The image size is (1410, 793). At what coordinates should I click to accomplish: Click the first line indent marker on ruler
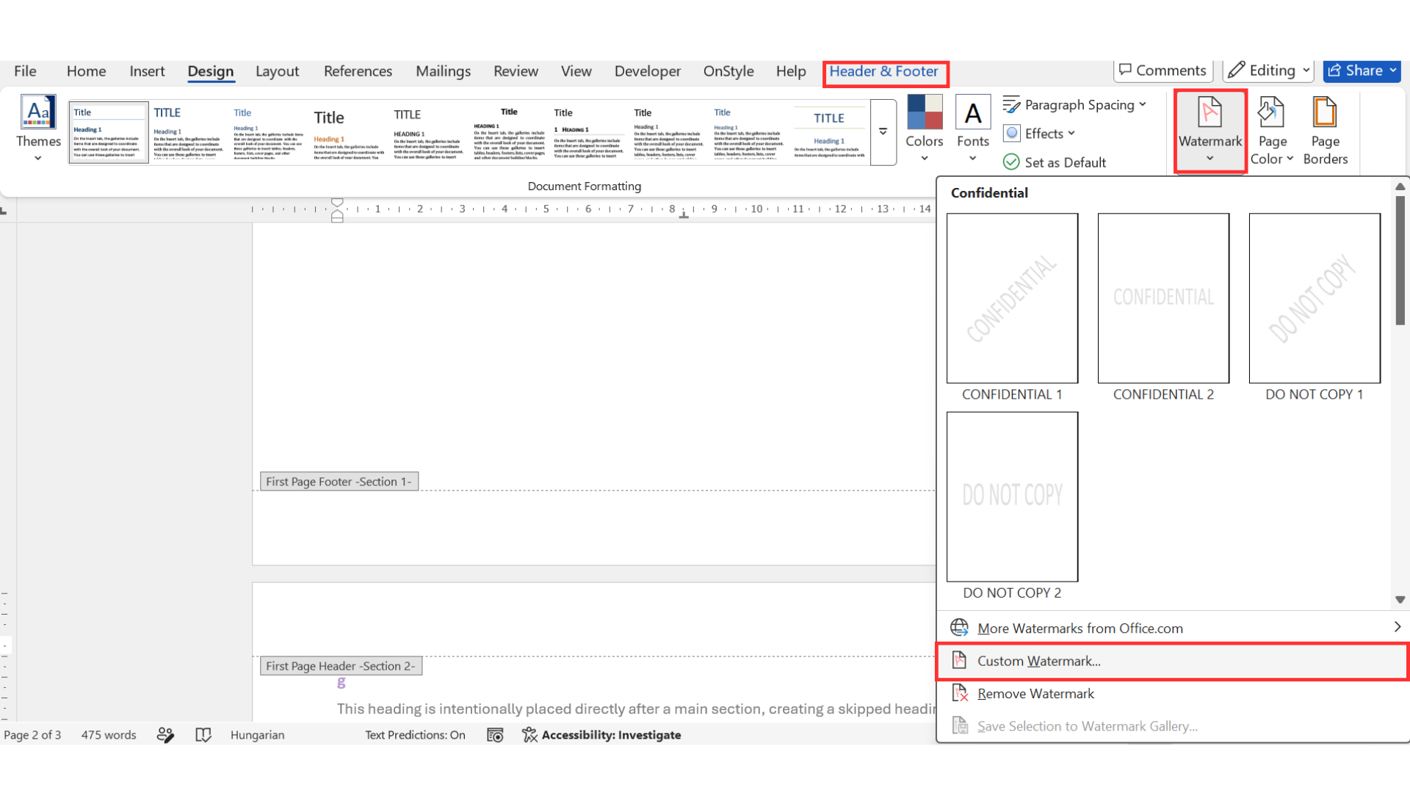pos(337,202)
